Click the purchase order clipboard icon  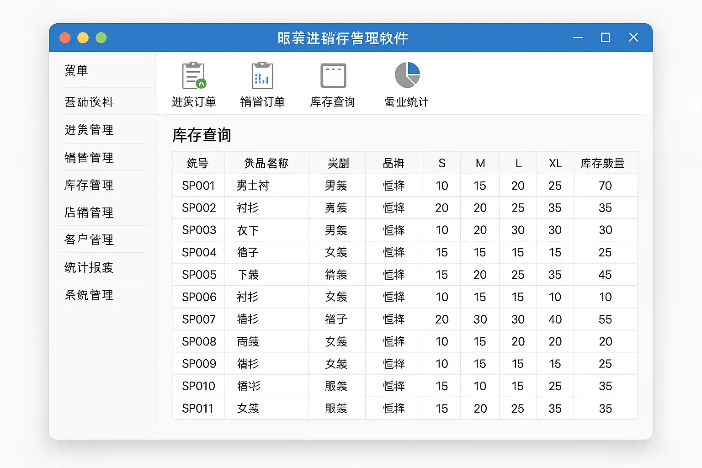click(194, 75)
